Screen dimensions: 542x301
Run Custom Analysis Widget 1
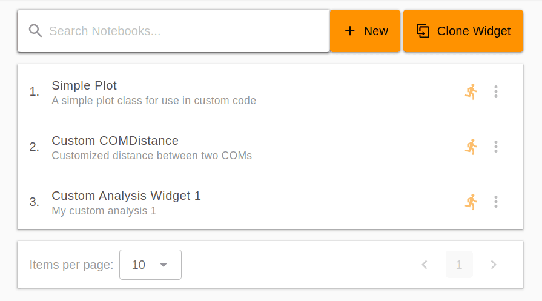point(471,202)
